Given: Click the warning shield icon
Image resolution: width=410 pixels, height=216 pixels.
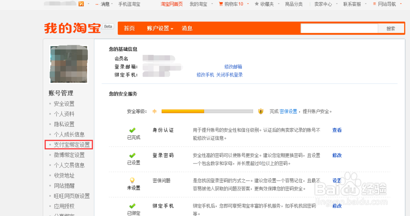Looking at the screenshot, I should (x=261, y=111).
